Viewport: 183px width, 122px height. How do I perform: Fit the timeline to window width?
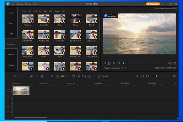point(142,76)
